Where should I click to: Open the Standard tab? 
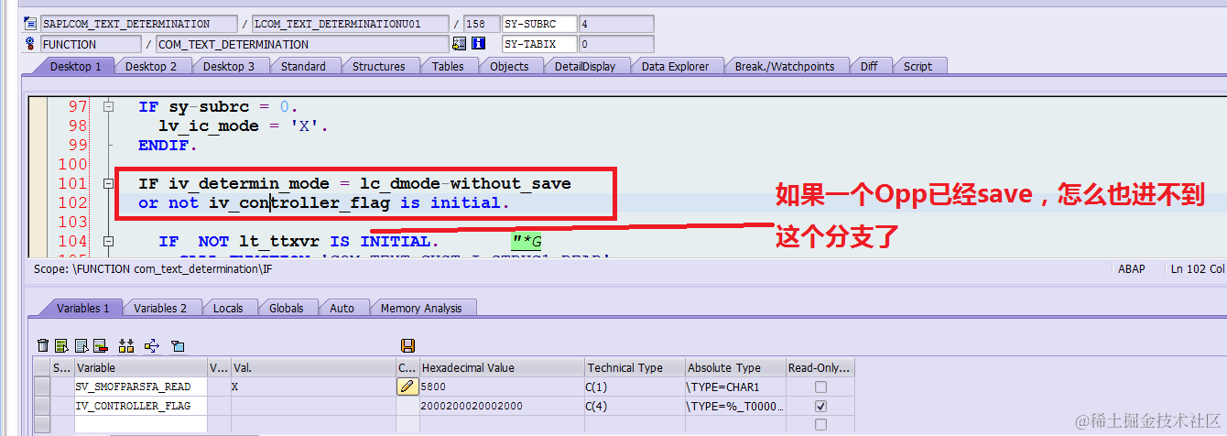(303, 66)
